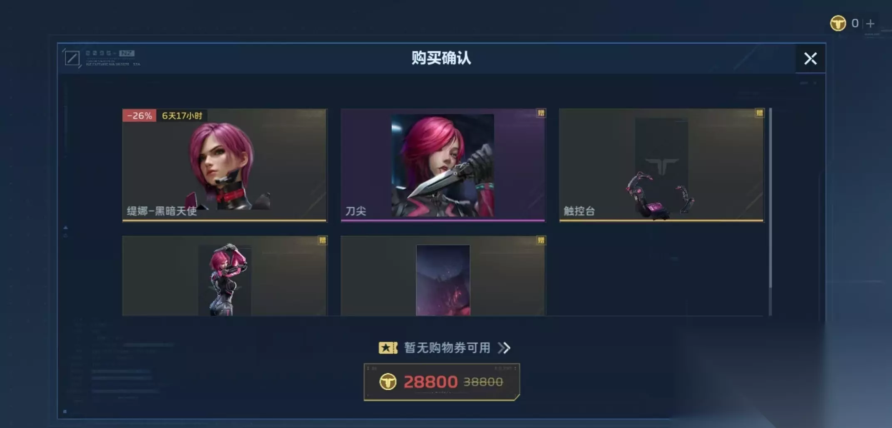This screenshot has width=892, height=428.
Task: Close the purchase confirmation dialog
Action: point(810,59)
